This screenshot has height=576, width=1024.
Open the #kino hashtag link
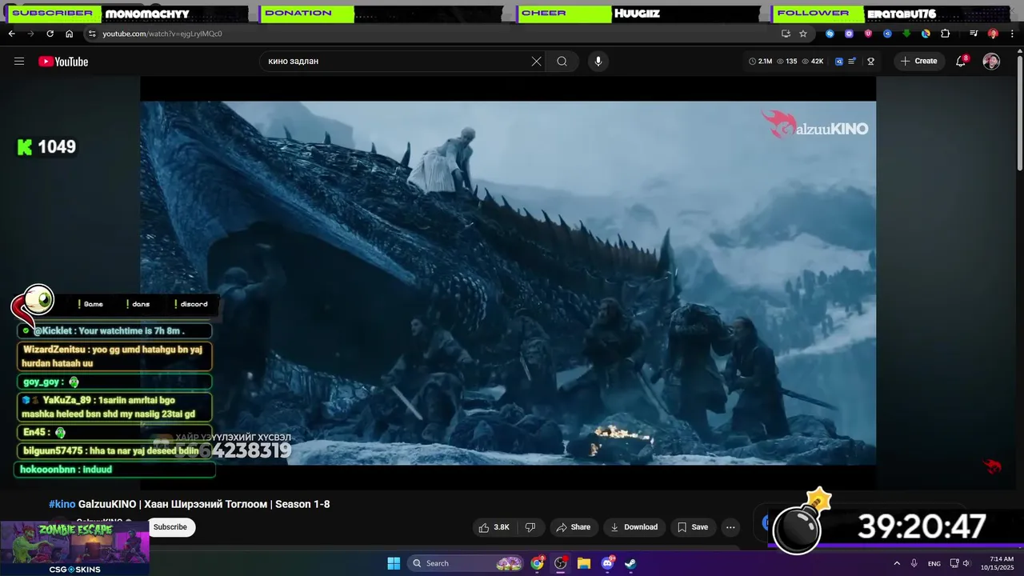click(x=62, y=504)
